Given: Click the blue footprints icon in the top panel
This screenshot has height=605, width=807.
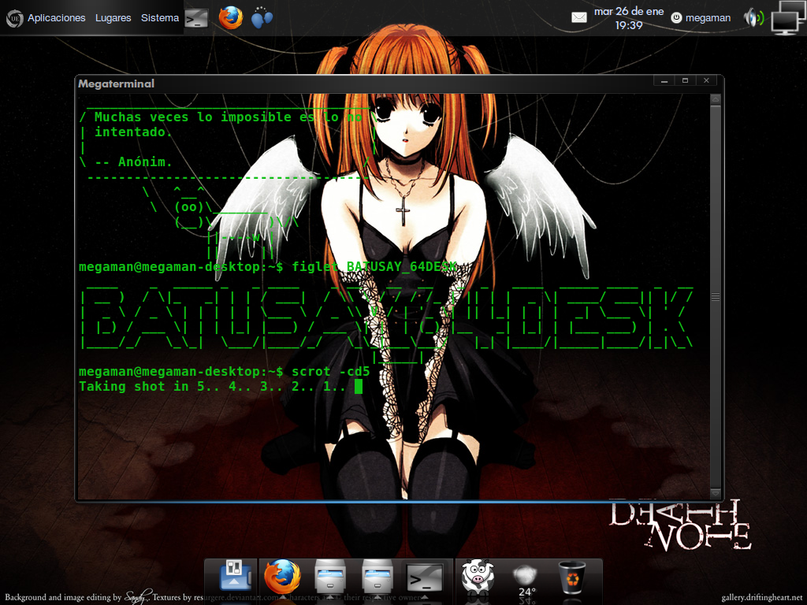Looking at the screenshot, I should coord(262,17).
